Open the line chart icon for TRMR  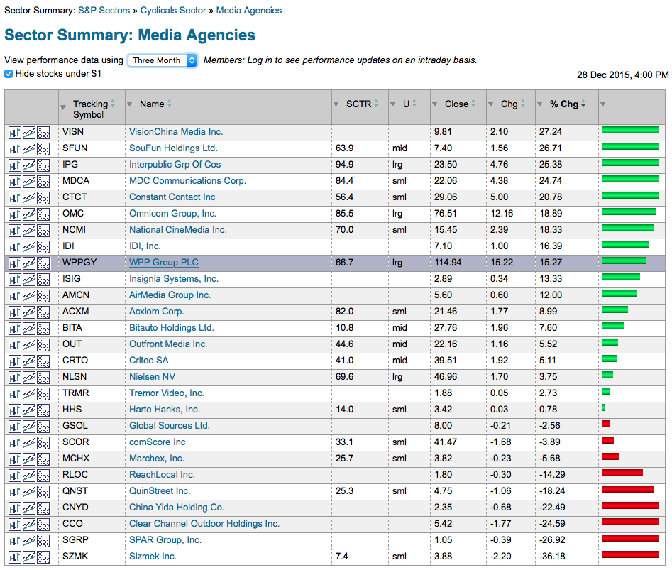(28, 394)
